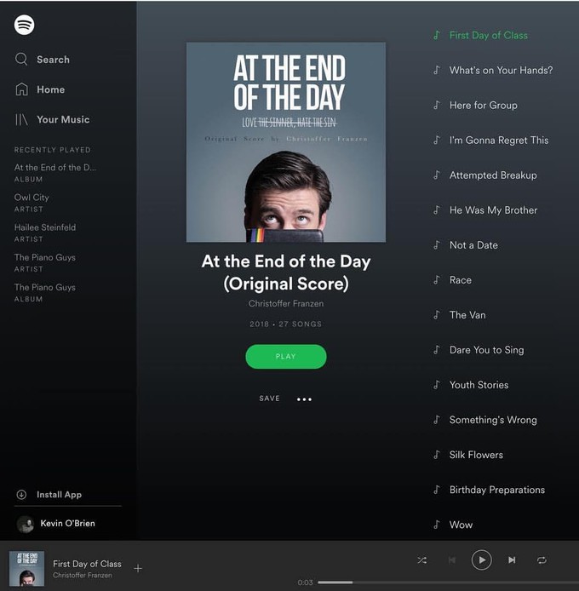
Task: Open the three-dot more options menu
Action: click(x=304, y=399)
